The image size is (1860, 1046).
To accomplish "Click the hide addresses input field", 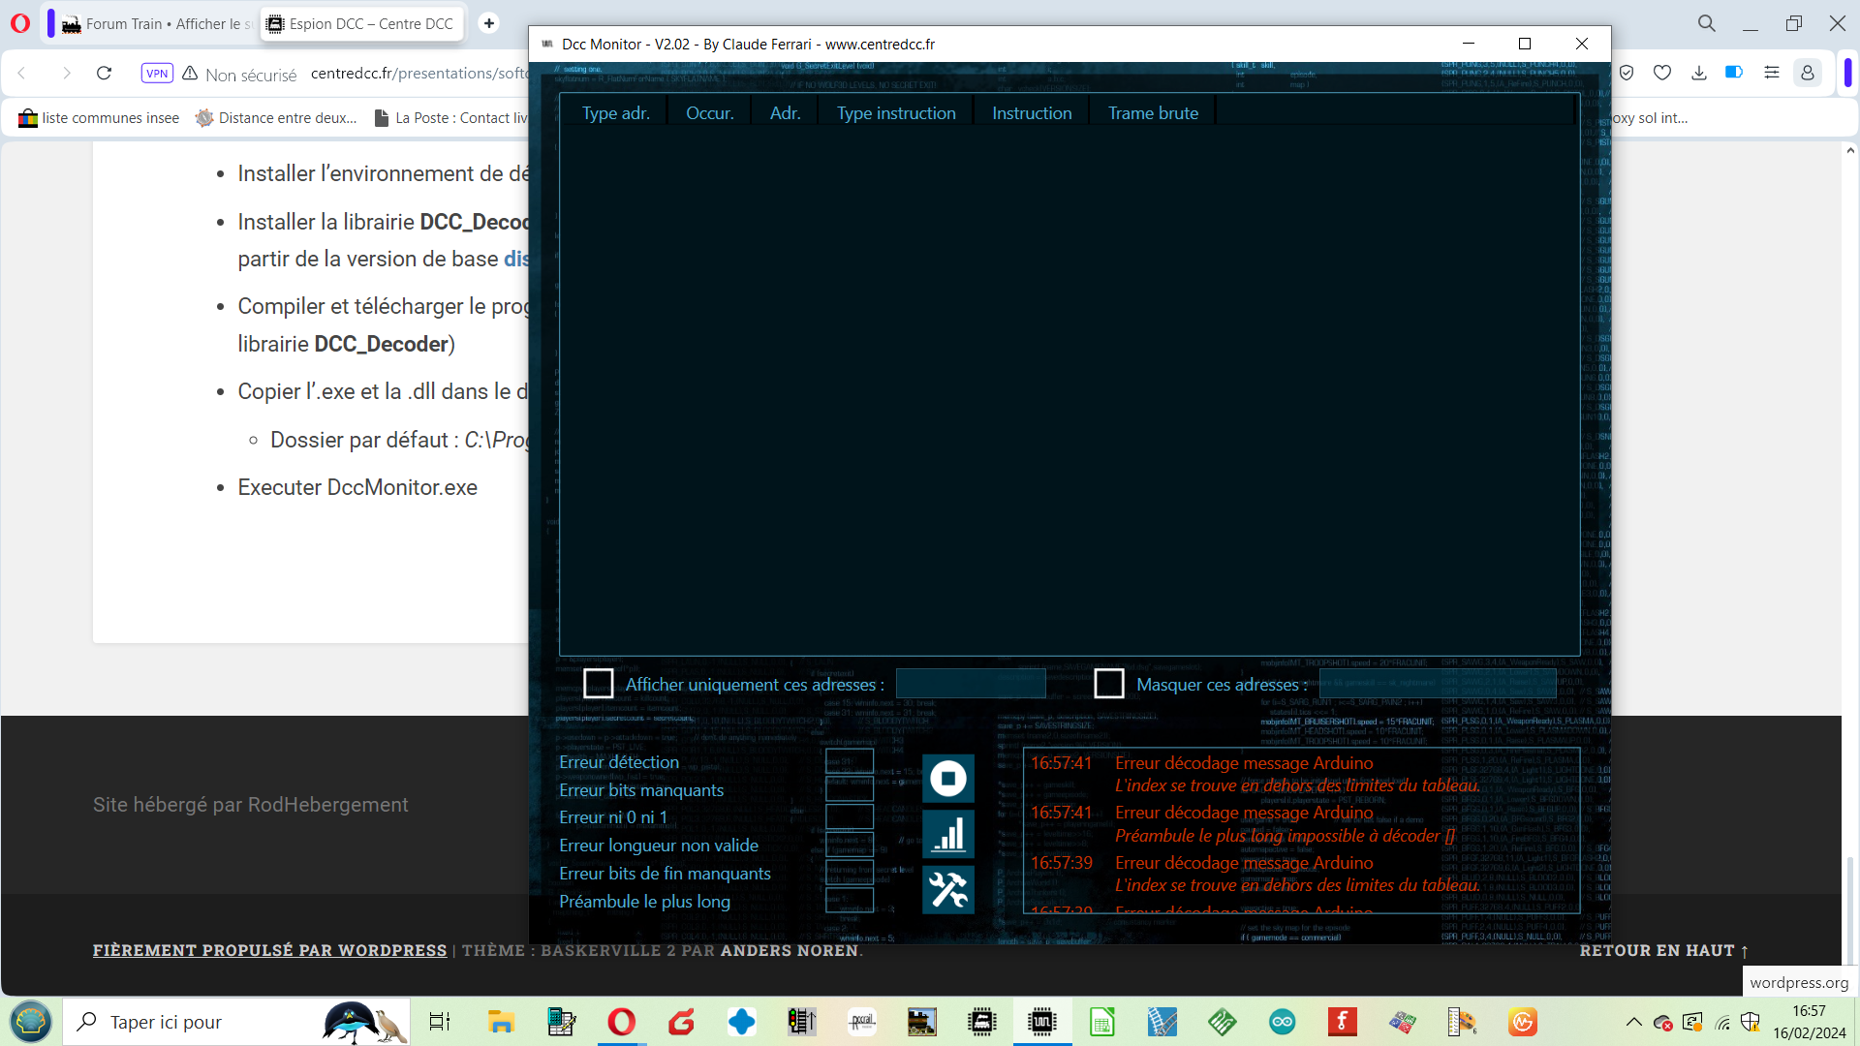I will pos(1438,684).
